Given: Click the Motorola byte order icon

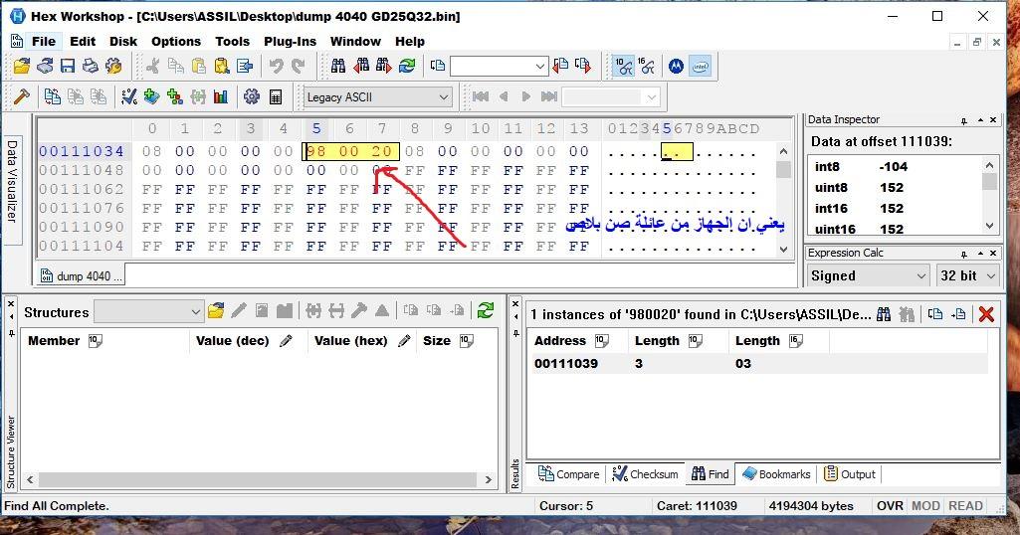Looking at the screenshot, I should pyautogui.click(x=676, y=67).
